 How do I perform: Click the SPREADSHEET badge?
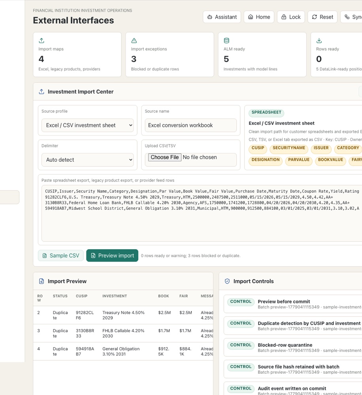pos(266,112)
